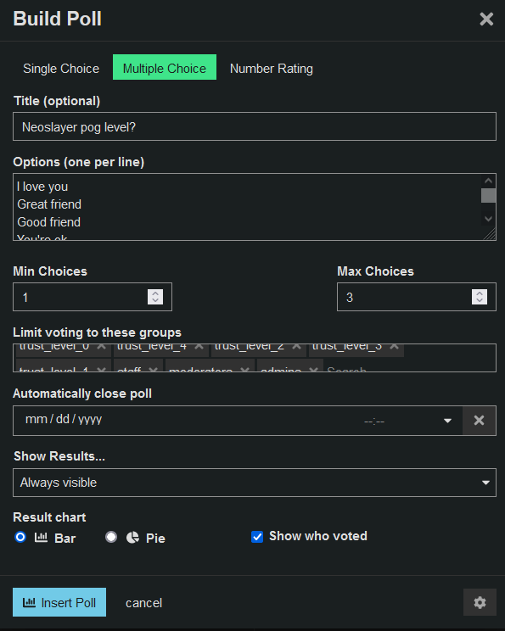This screenshot has height=631, width=505.
Task: Click the auto-close date field mm/dd/yyyy
Action: (64, 419)
